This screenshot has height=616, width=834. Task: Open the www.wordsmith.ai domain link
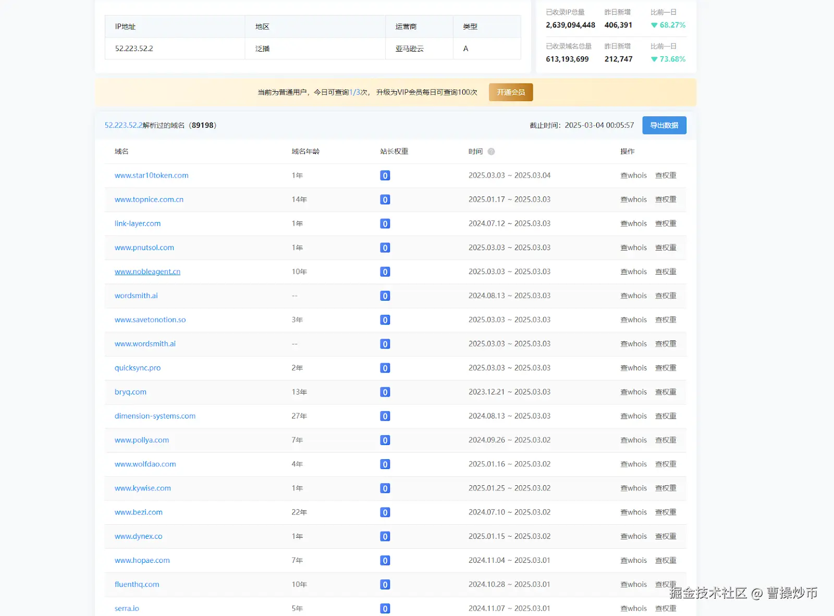coord(145,344)
